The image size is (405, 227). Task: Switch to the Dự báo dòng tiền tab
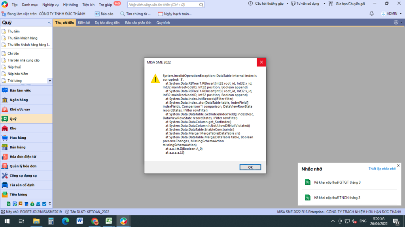click(107, 22)
